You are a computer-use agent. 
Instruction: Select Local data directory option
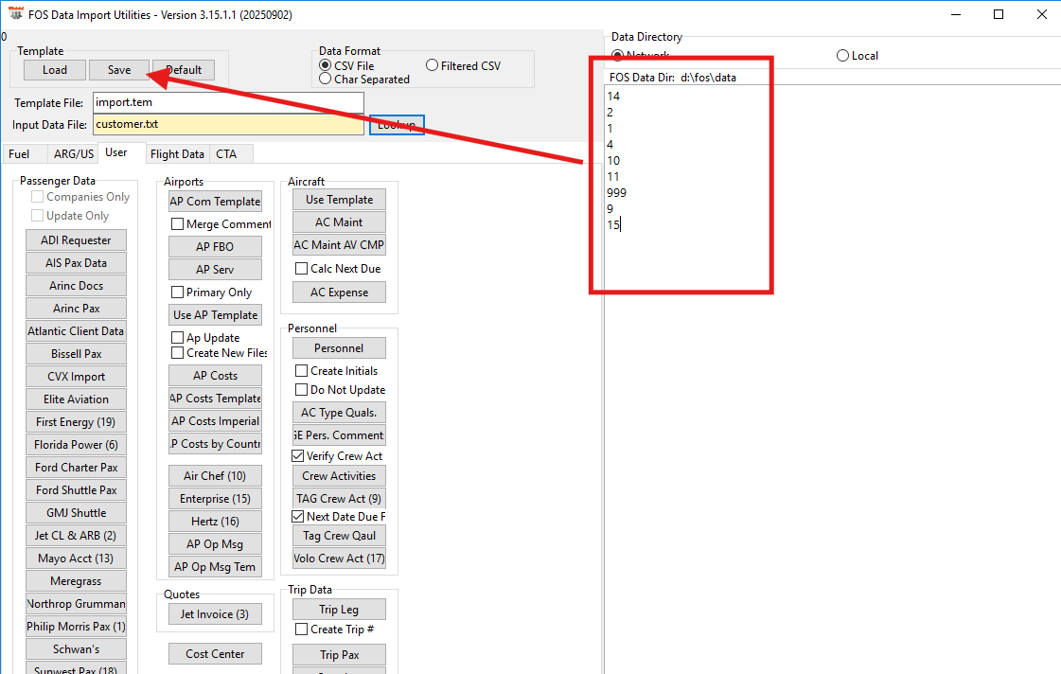point(842,56)
